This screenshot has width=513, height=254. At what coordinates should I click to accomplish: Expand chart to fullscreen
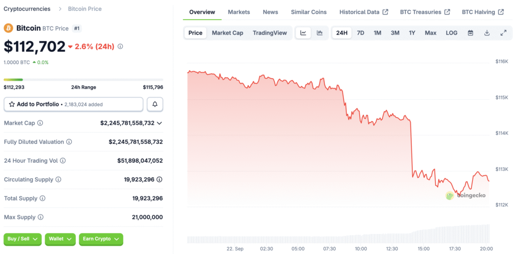click(x=503, y=33)
